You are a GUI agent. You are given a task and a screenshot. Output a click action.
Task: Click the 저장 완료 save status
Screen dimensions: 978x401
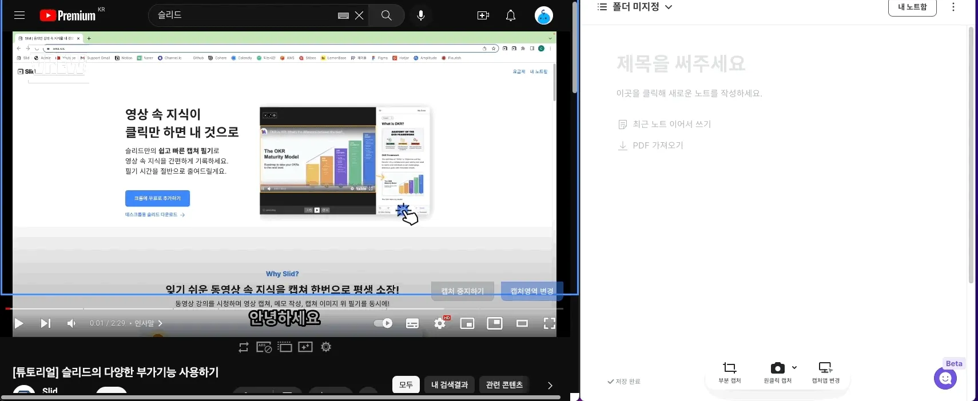tap(624, 381)
